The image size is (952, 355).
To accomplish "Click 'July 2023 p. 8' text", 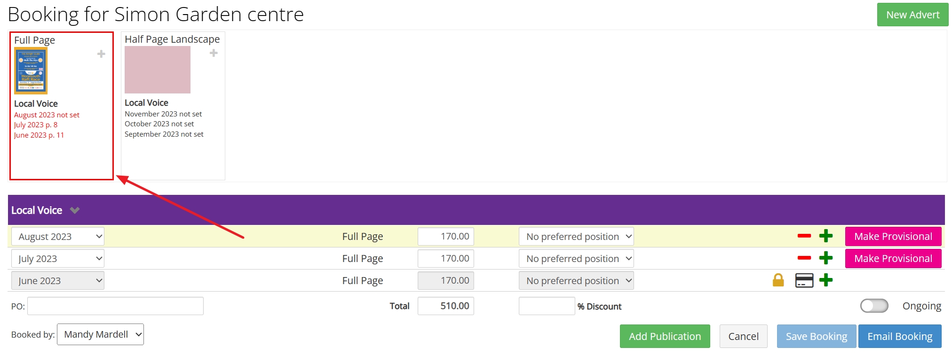I will [36, 125].
